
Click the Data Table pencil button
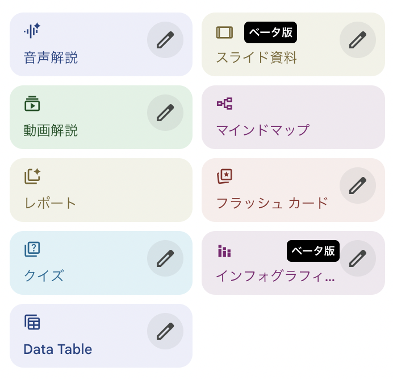[165, 331]
